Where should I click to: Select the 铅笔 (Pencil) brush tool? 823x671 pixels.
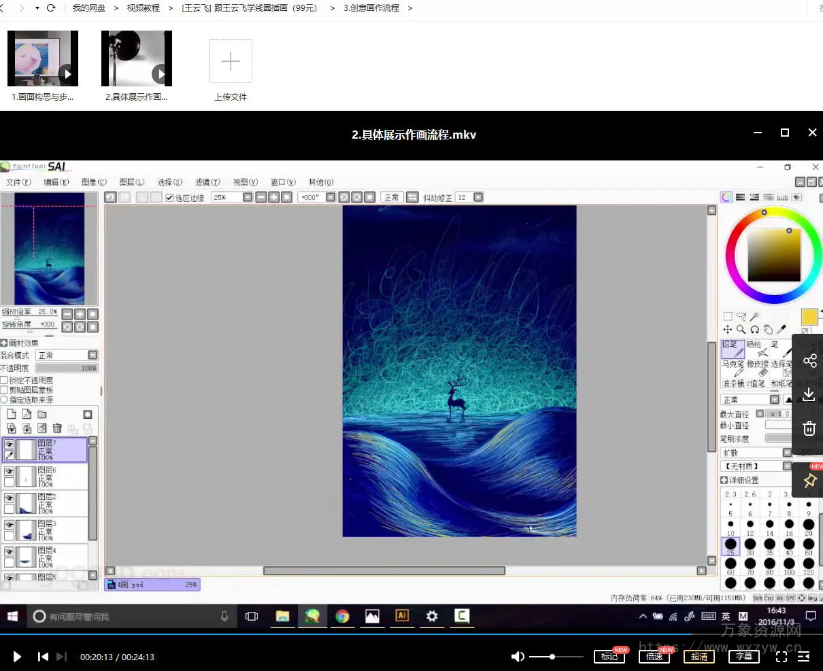tap(733, 348)
